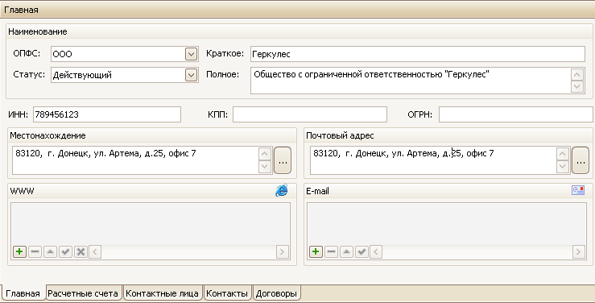Add new E-mail entry with plus button
Viewport: 595px width, 303px height.
316,251
